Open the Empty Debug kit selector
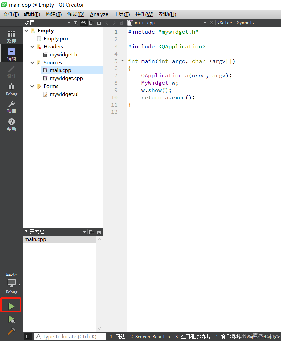Screen dimensions: 281x341 [x=12, y=283]
